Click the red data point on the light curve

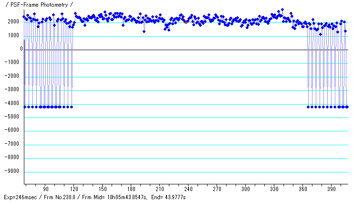pos(186,22)
